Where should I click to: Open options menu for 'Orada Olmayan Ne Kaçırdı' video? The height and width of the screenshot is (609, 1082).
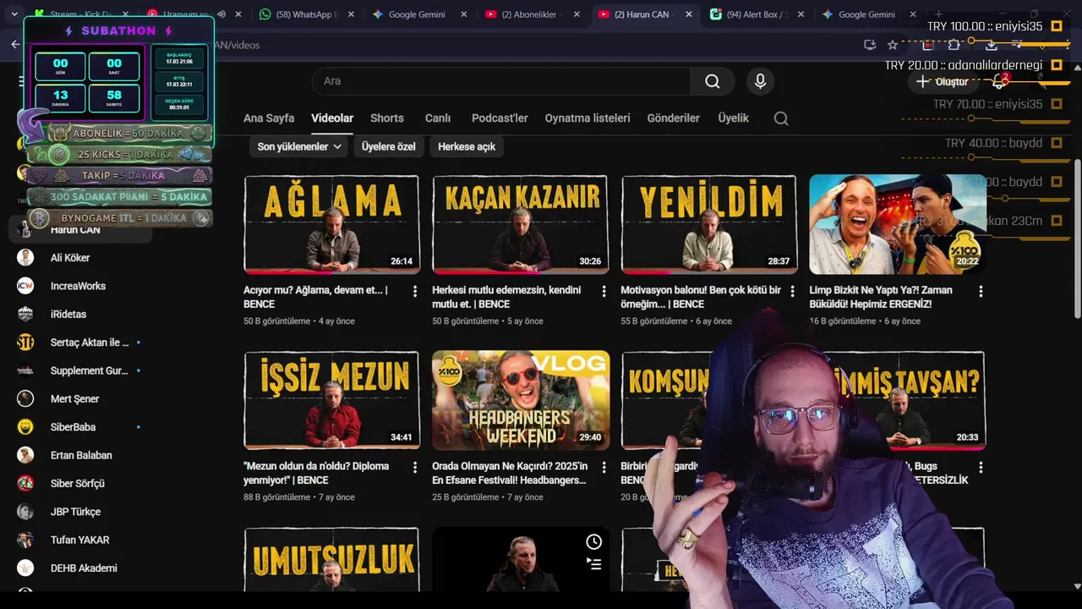(x=604, y=467)
